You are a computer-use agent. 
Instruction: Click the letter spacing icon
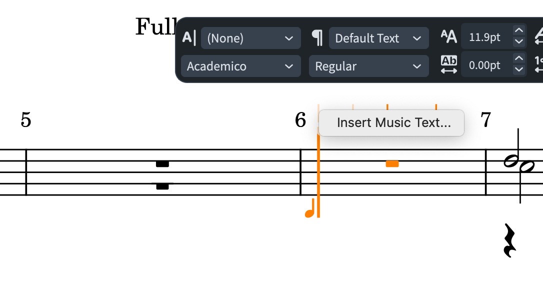point(449,64)
